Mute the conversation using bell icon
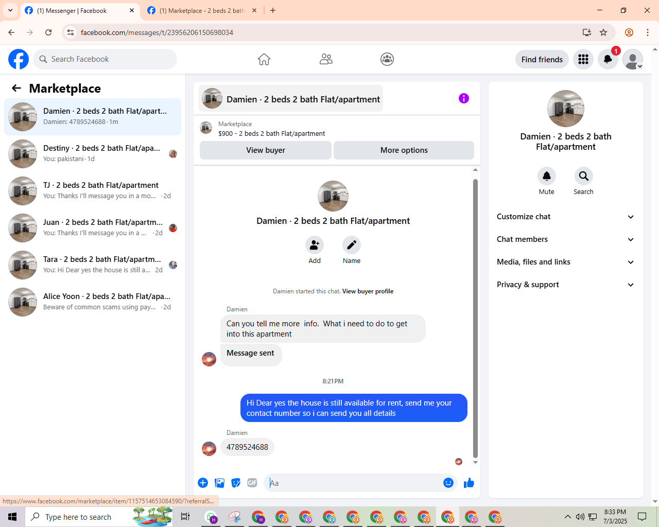The width and height of the screenshot is (659, 527). [x=547, y=176]
